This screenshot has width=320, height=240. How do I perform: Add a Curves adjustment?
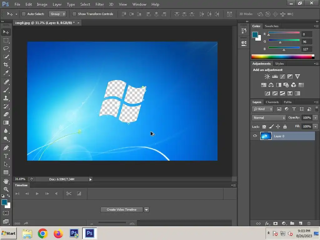282,76
